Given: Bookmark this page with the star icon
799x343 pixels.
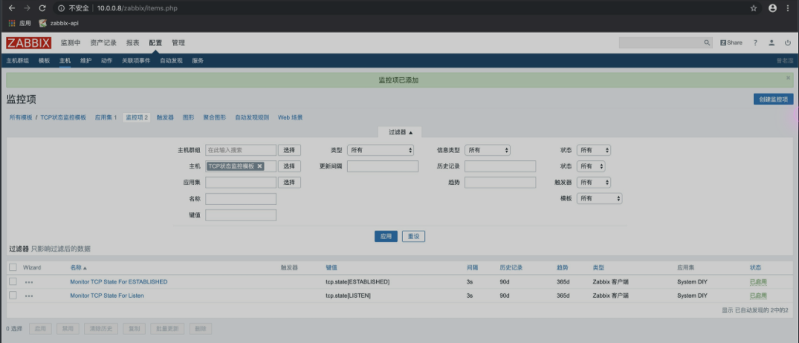Looking at the screenshot, I should click(x=754, y=8).
